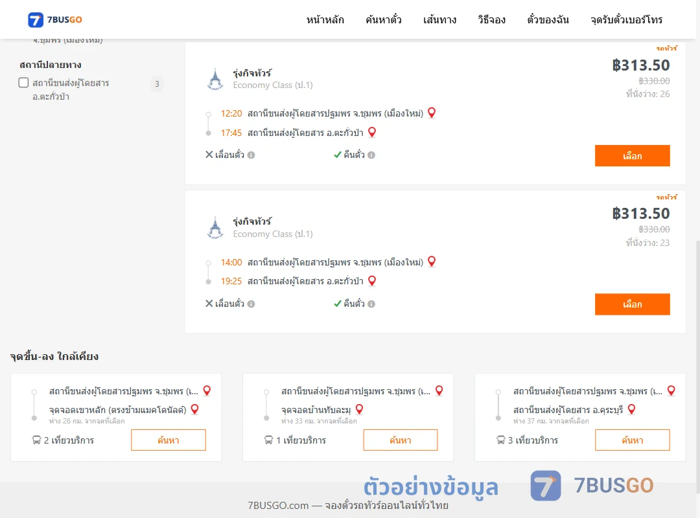Open map pin next to จุดจอดเขาหลัก
Screen dimensions: 700x518
point(194,409)
